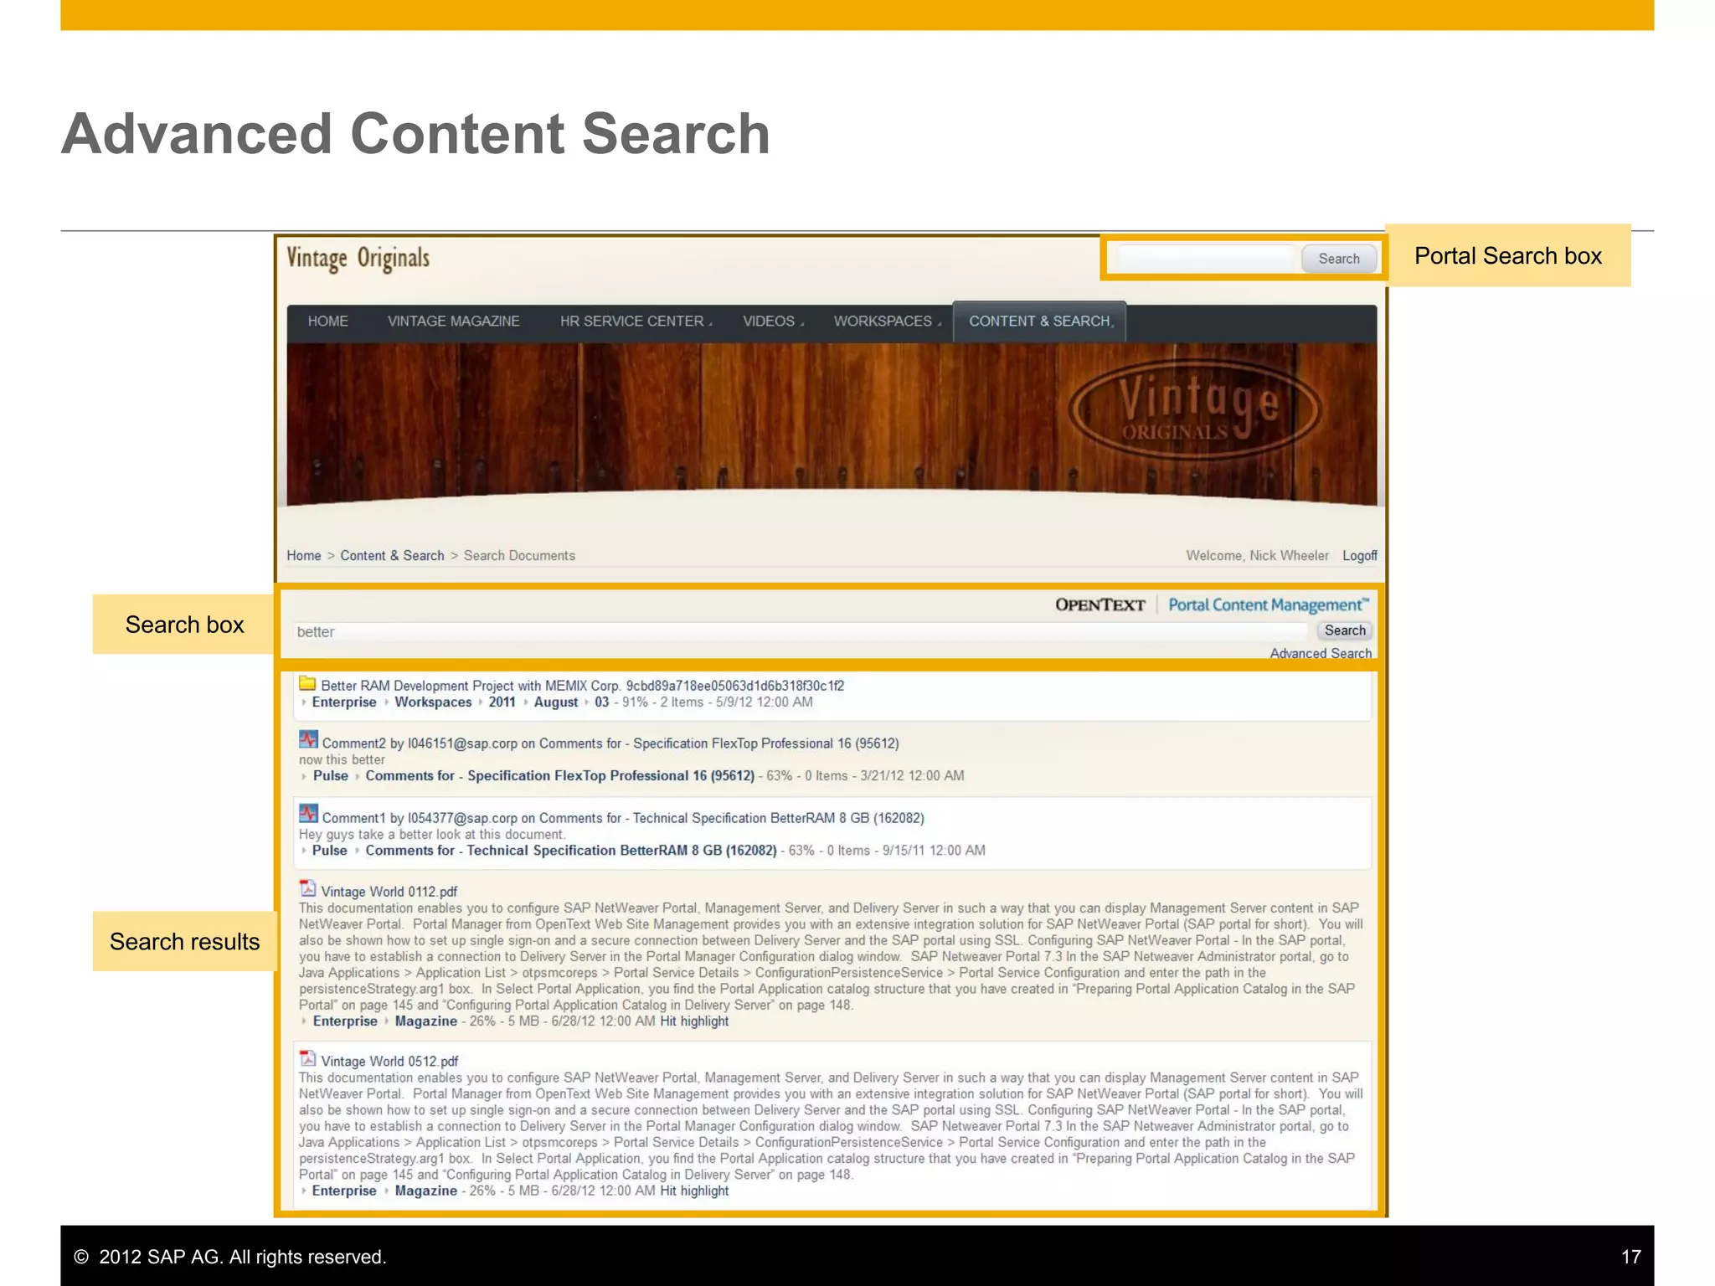1715x1286 pixels.
Task: Open Vintage World 0512.pdf result title
Action: coord(389,1062)
